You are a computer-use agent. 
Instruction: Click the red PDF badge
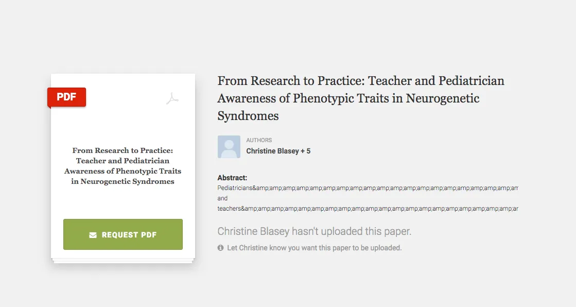[x=66, y=97]
